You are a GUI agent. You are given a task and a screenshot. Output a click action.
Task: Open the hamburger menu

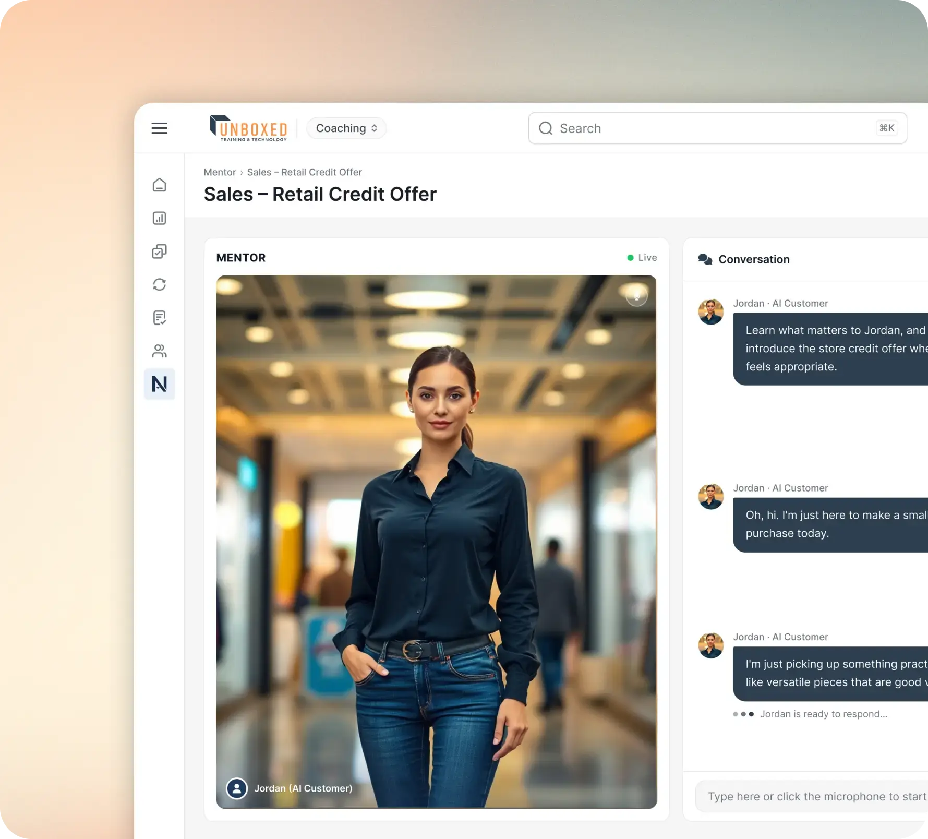159,128
